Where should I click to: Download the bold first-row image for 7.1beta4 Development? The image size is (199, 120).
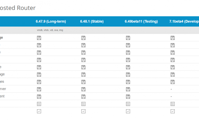[x=172, y=38]
